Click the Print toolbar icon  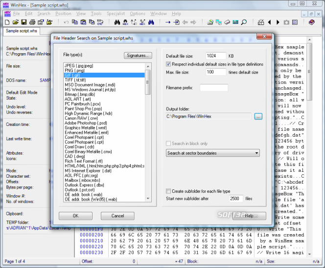point(32,22)
